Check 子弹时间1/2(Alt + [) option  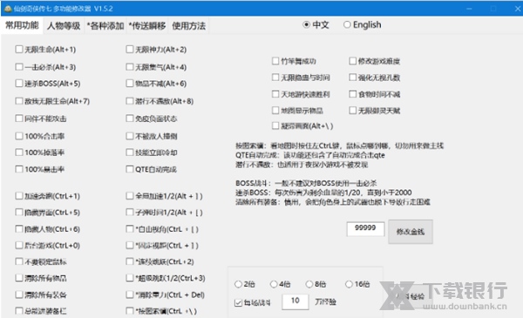[x=130, y=213]
